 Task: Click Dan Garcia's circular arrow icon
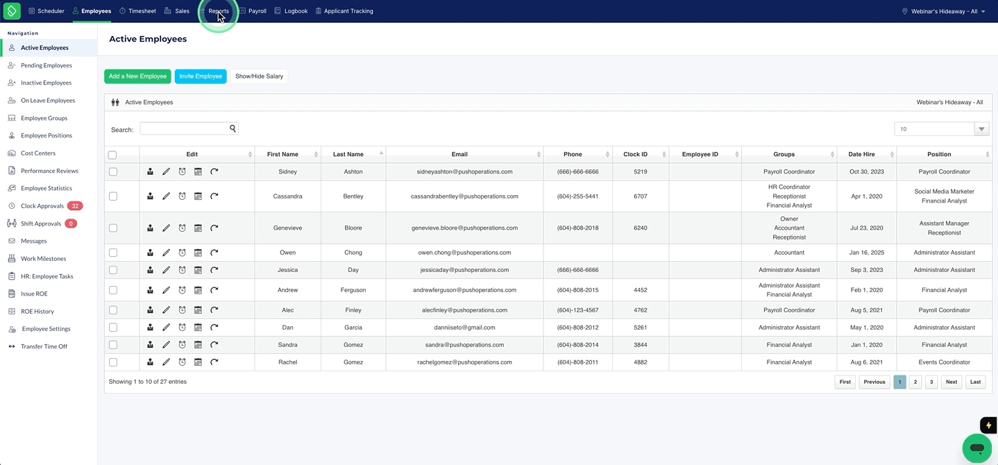[214, 328]
